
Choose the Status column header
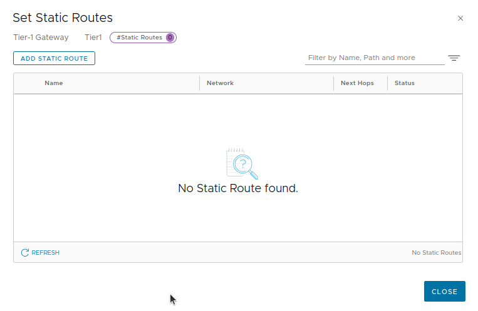coord(405,83)
